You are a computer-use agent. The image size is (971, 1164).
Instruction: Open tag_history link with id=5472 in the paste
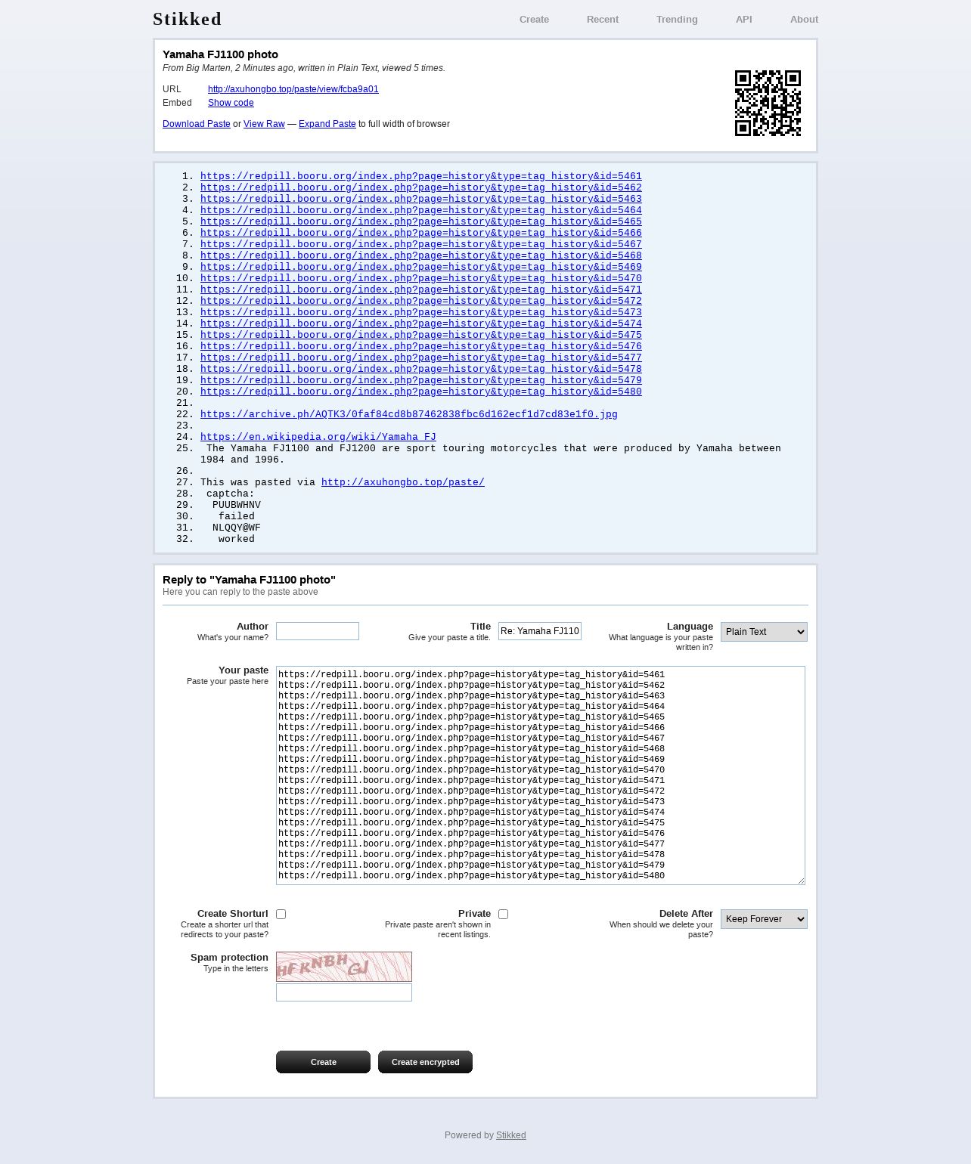click(x=421, y=301)
